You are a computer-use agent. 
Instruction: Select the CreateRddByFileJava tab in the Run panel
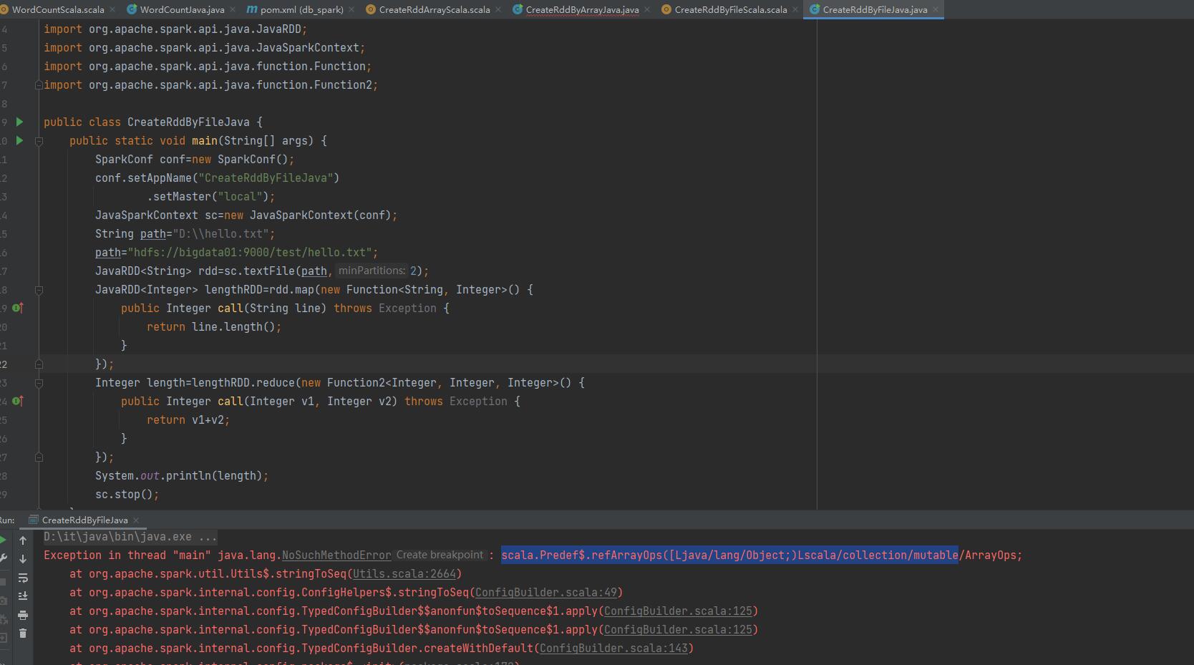pyautogui.click(x=84, y=520)
